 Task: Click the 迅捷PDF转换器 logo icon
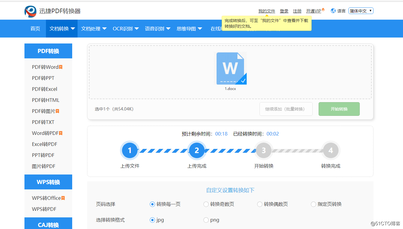tap(30, 11)
